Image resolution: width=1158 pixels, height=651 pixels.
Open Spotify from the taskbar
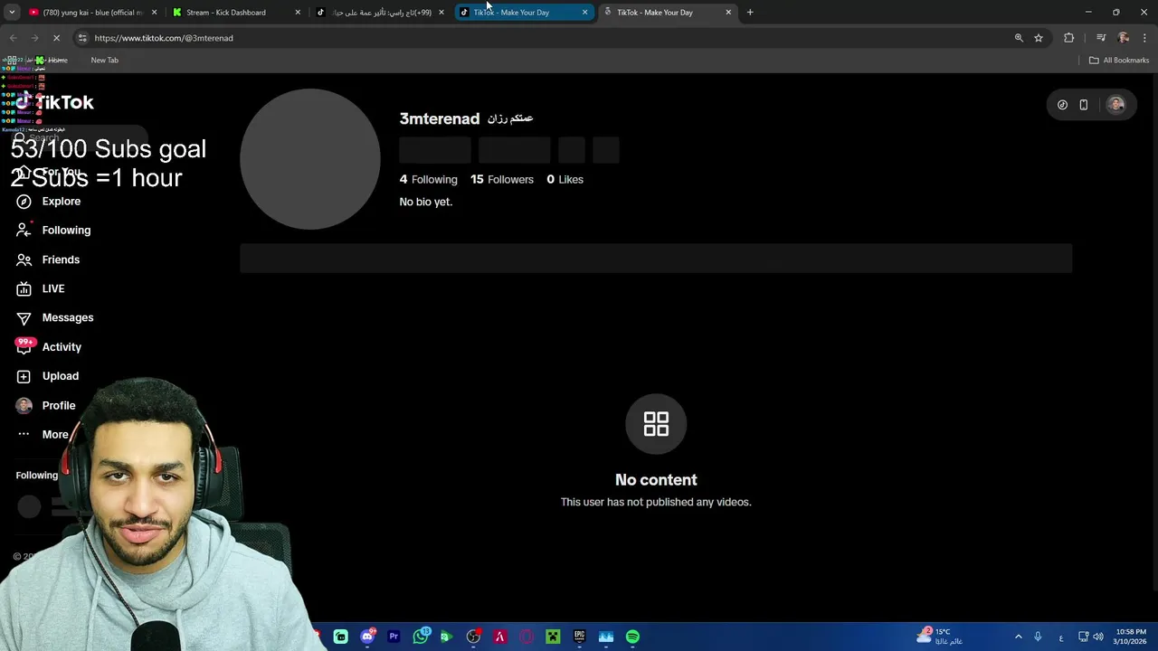pos(632,637)
